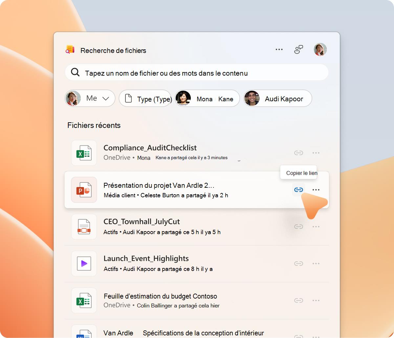The width and height of the screenshot is (394, 338).
Task: Focus the file name search field
Action: (x=197, y=72)
